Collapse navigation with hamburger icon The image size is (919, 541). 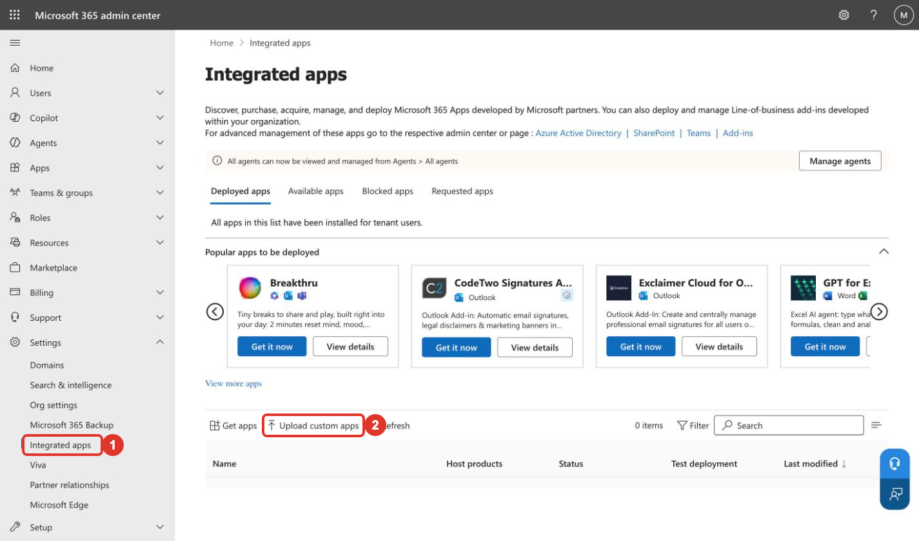tap(15, 43)
